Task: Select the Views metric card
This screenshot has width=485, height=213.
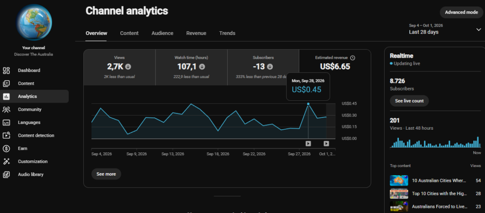Action: (x=119, y=67)
